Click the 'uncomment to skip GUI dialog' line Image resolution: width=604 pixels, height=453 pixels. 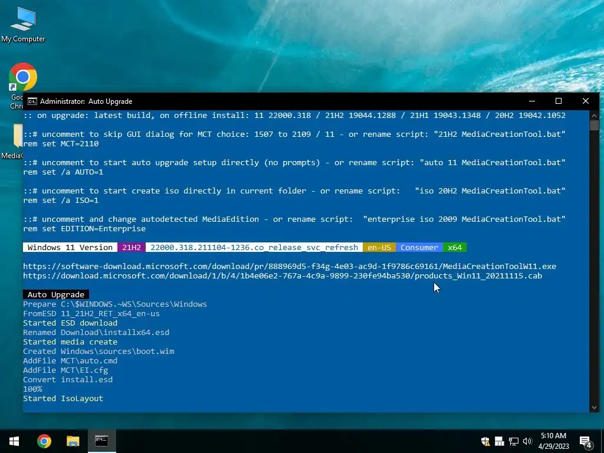294,134
